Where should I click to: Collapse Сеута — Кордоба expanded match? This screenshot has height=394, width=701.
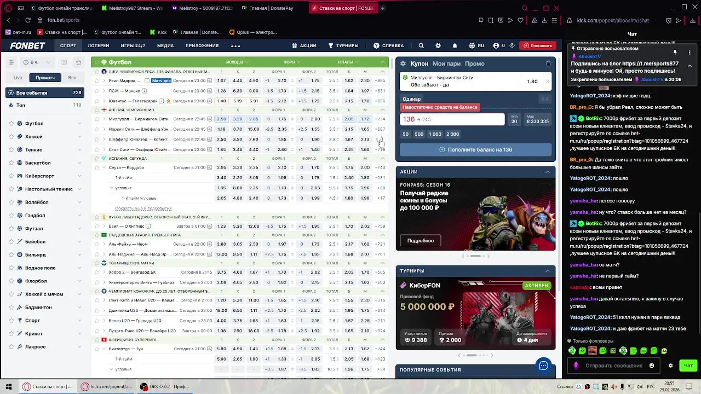point(104,167)
